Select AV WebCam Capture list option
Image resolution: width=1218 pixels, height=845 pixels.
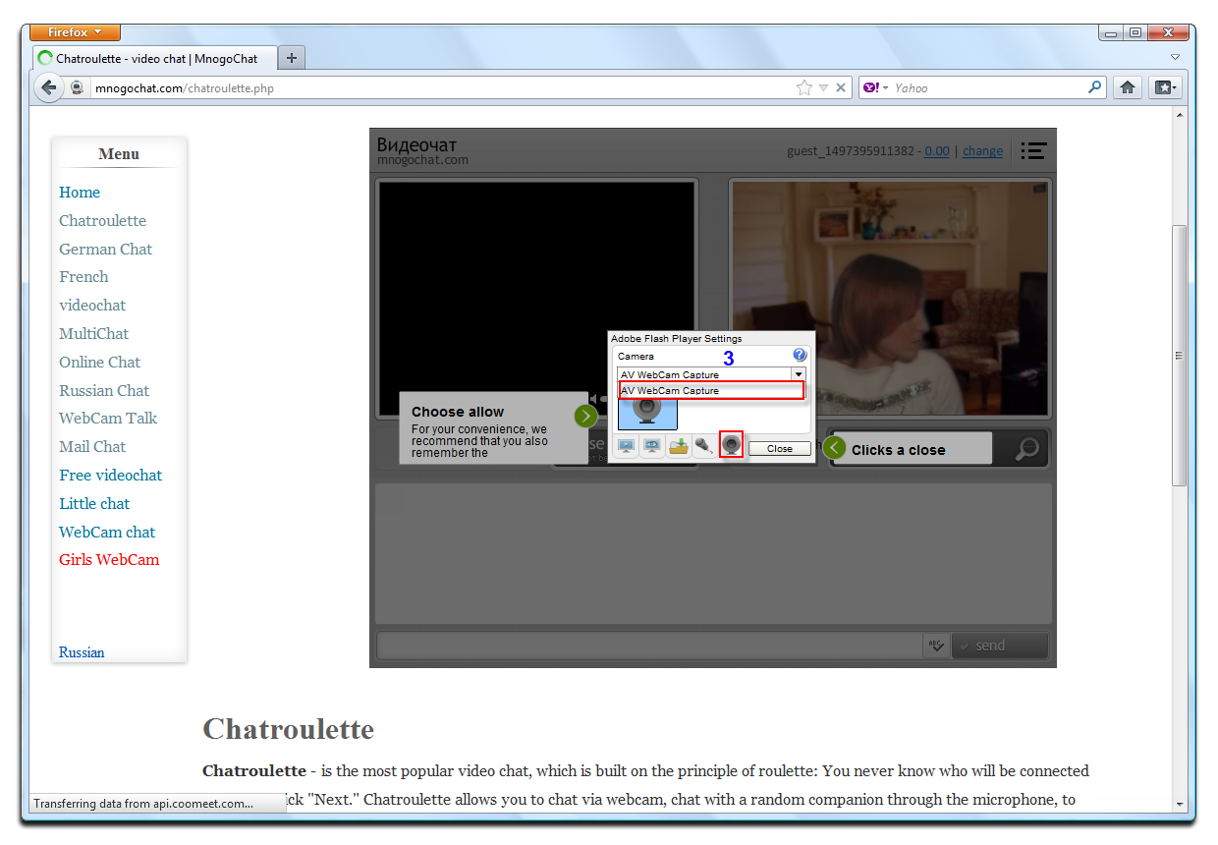[x=711, y=390]
